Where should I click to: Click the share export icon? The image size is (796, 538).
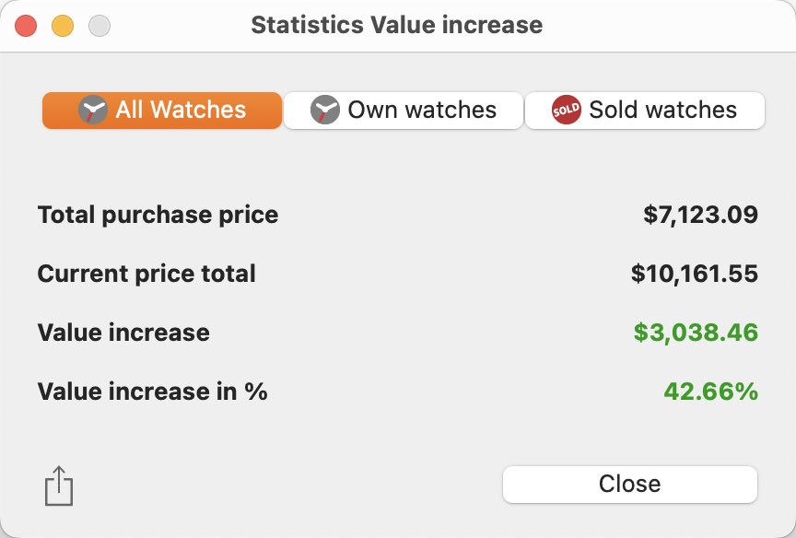[x=59, y=485]
